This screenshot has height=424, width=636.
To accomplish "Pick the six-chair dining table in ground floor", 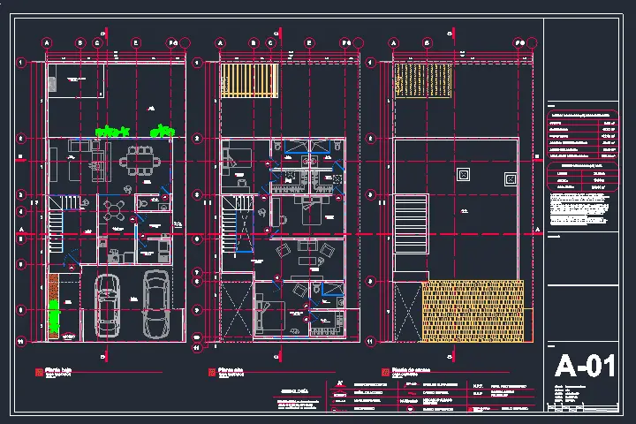I will click(140, 161).
